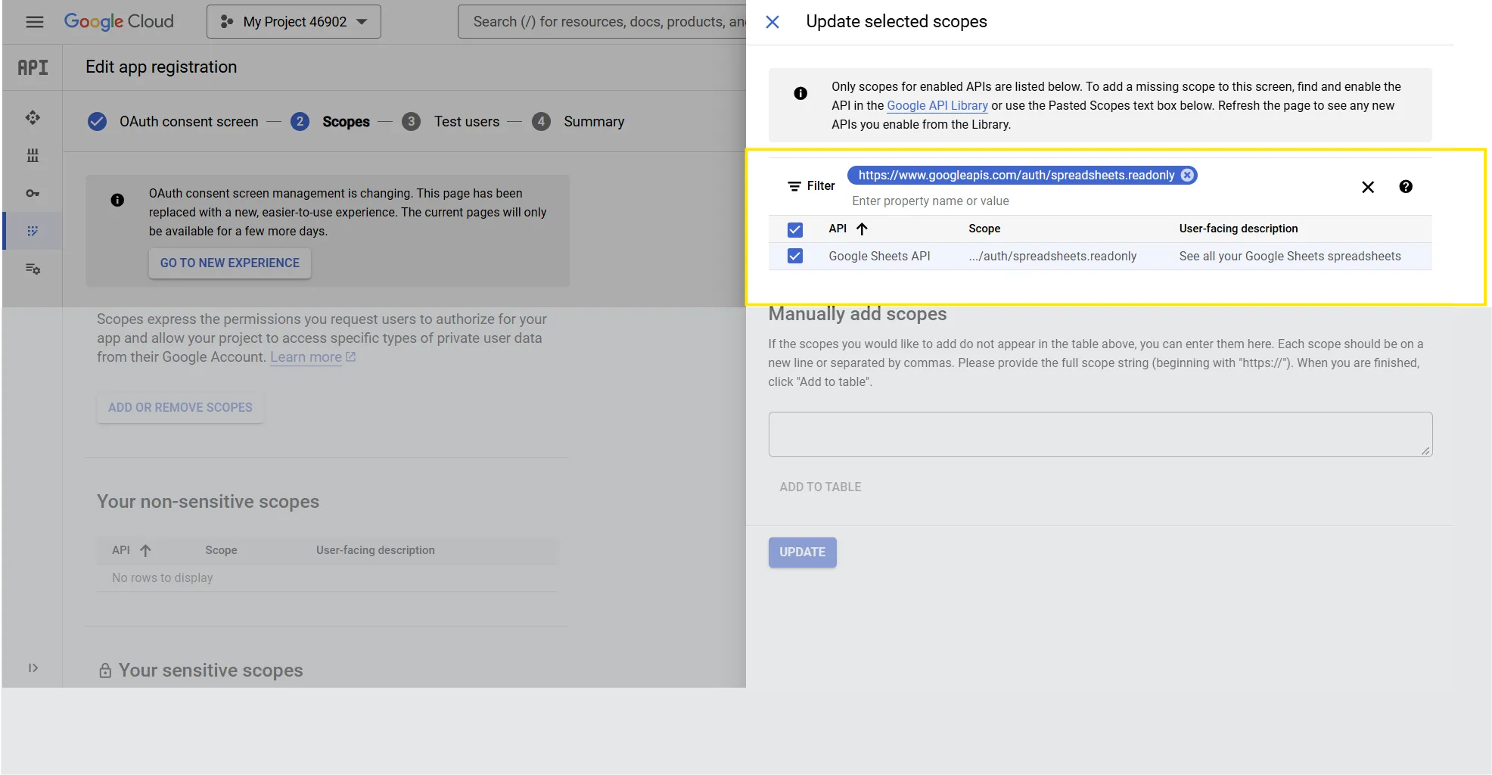Expand the collapsed sidebar navigation

pyautogui.click(x=33, y=668)
